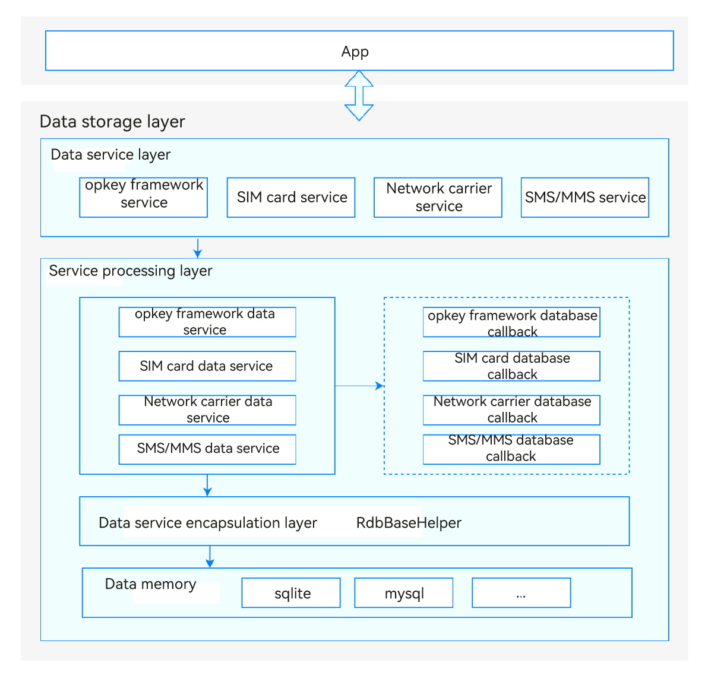The image size is (705, 682).
Task: Select the SIM card data service box
Action: coord(207,366)
